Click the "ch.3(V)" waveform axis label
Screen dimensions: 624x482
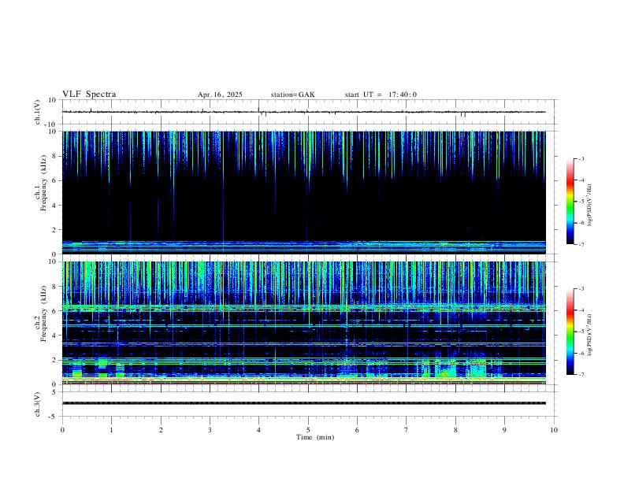pyautogui.click(x=38, y=404)
